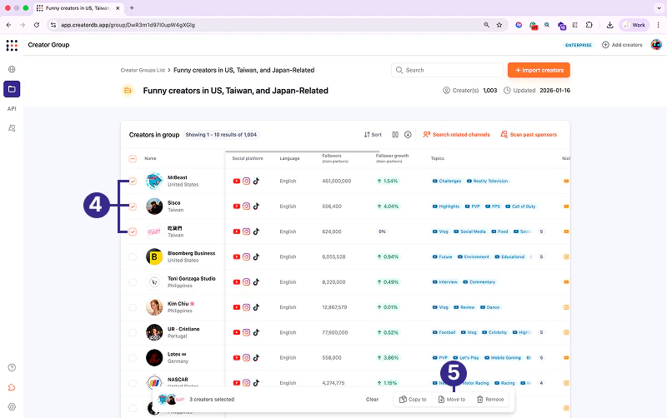Image resolution: width=667 pixels, height=418 pixels.
Task: Open the tab list chevron in browser
Action: click(x=659, y=8)
